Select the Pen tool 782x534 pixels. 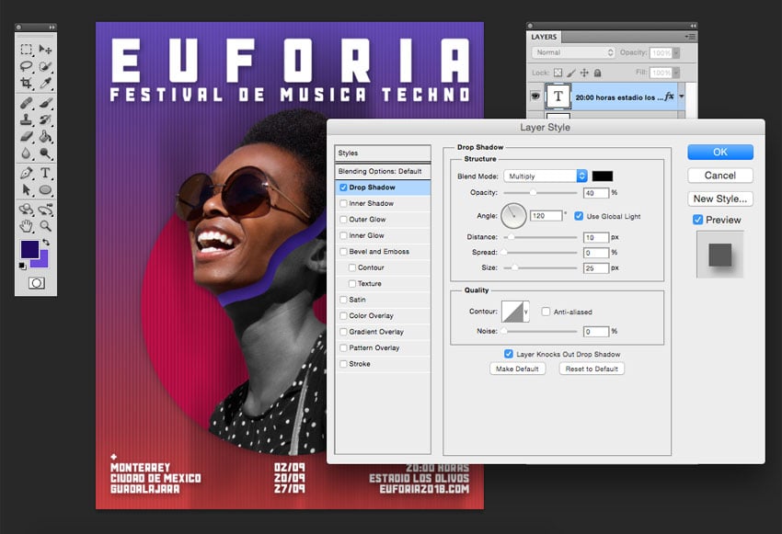pyautogui.click(x=27, y=173)
